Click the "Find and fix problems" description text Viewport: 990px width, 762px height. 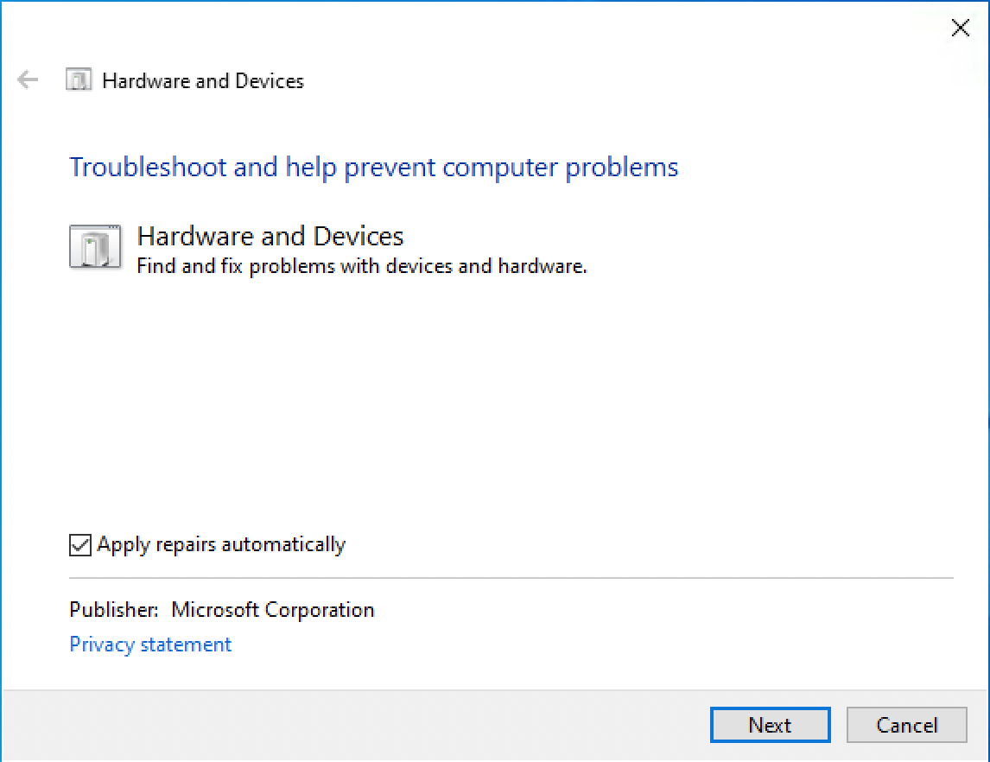pyautogui.click(x=362, y=266)
